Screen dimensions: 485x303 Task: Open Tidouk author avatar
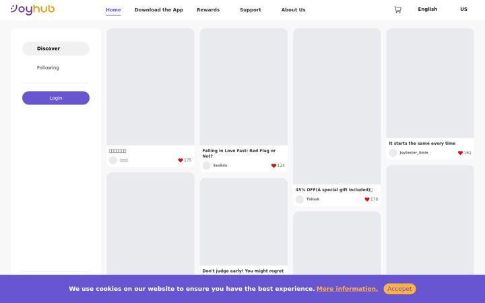tap(299, 199)
